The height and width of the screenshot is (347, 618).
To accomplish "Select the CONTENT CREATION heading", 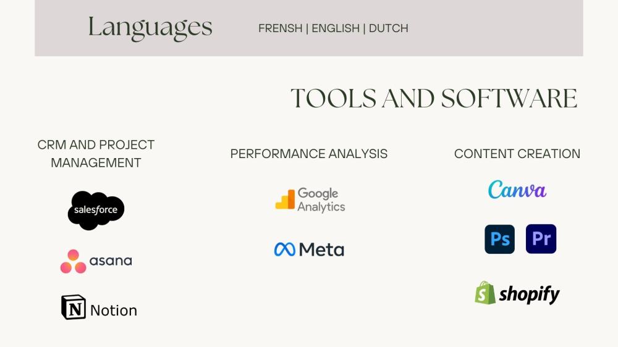I will pyautogui.click(x=517, y=154).
